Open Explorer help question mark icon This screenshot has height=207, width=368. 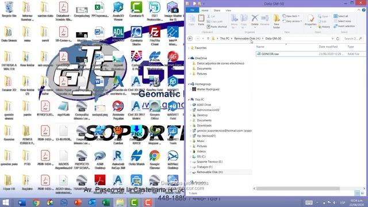364,10
